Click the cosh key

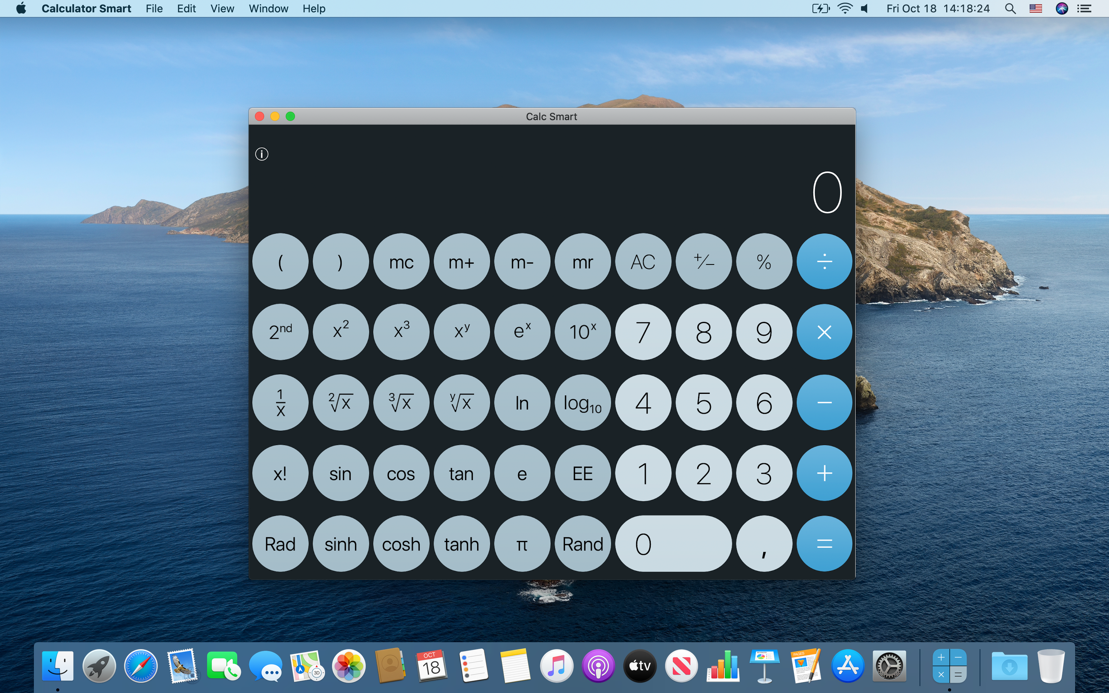pyautogui.click(x=401, y=544)
